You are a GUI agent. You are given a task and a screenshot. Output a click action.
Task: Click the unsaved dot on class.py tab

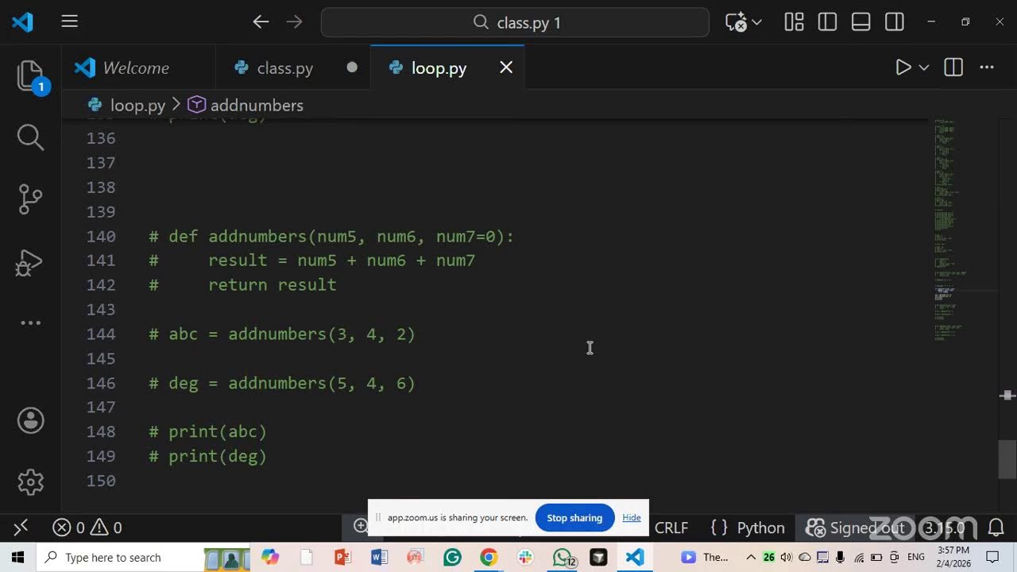click(352, 68)
